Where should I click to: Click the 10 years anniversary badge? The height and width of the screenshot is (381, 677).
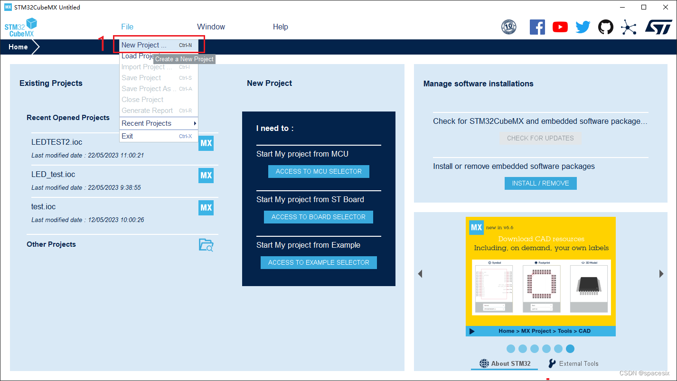(x=509, y=27)
